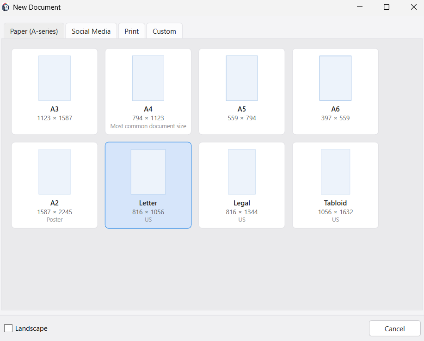The width and height of the screenshot is (424, 341).
Task: Open the Print tab
Action: (x=132, y=31)
